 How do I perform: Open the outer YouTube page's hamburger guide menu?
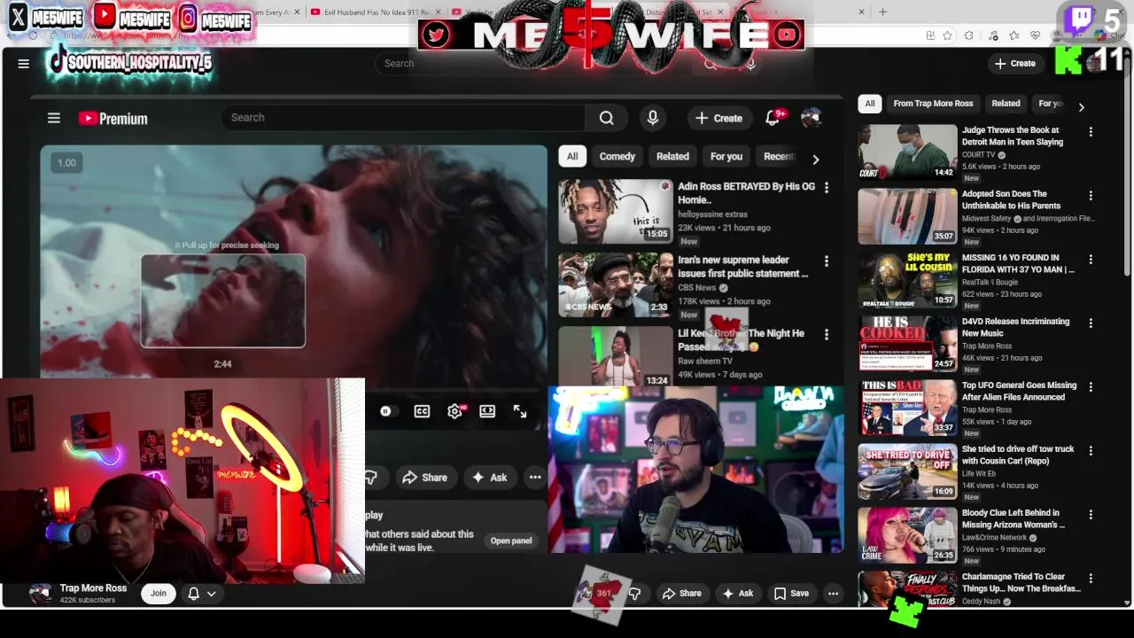pos(24,64)
